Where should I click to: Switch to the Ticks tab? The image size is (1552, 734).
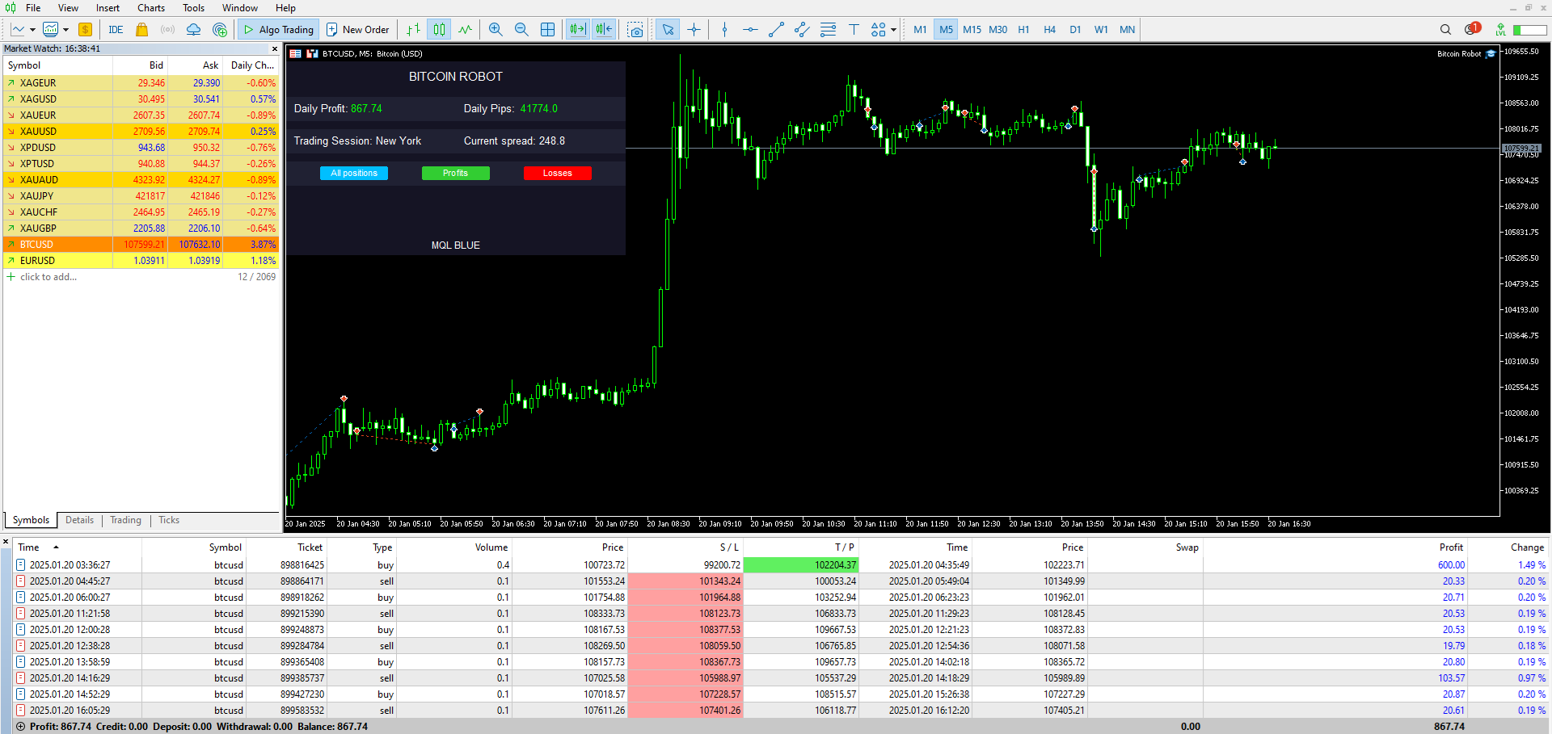click(x=169, y=520)
